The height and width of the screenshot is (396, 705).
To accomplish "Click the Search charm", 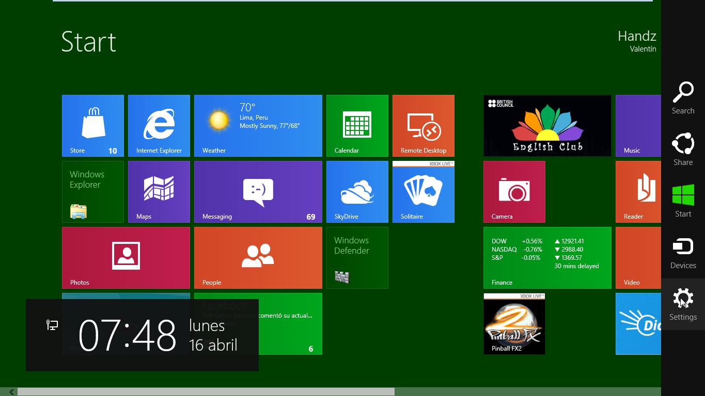I will coord(683,98).
